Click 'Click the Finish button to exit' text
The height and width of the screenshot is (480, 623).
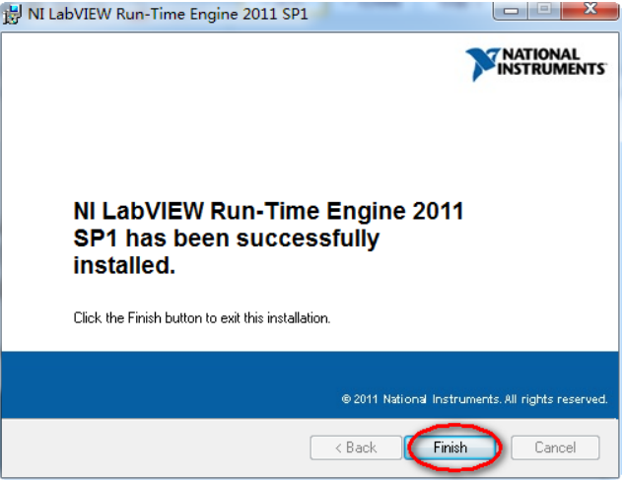(x=202, y=318)
